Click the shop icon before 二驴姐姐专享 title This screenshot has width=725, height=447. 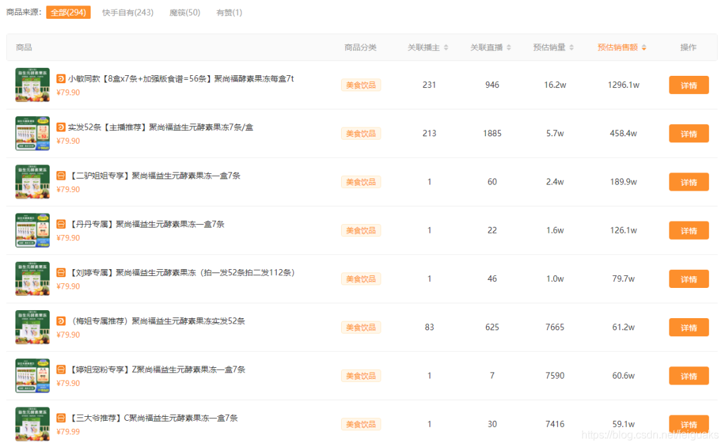pos(60,176)
